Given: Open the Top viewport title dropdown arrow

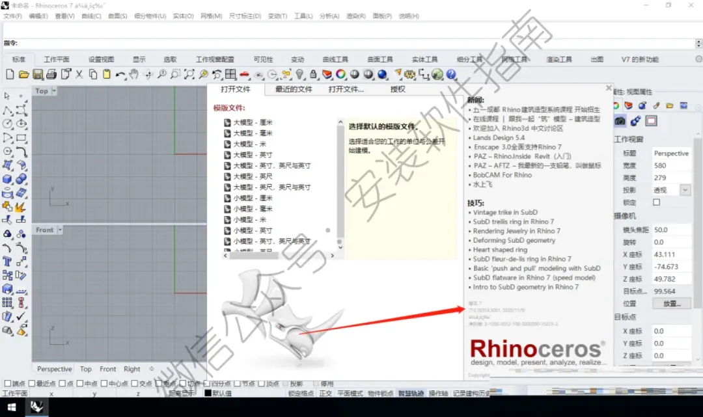Looking at the screenshot, I should click(54, 91).
